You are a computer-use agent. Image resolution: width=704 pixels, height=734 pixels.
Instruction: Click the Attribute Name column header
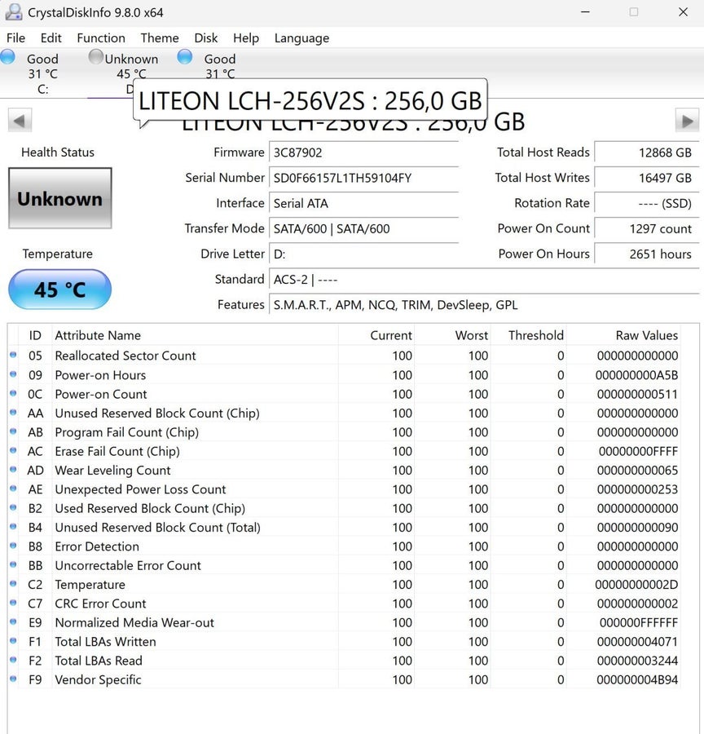coord(195,335)
